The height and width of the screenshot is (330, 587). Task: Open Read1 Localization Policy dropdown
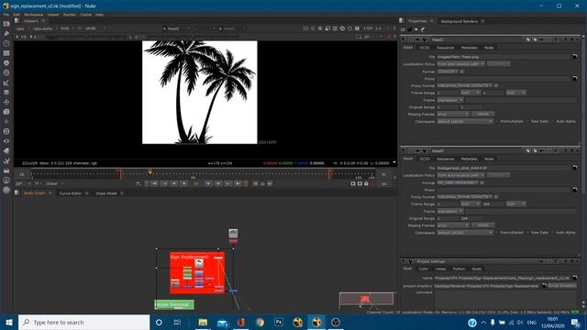click(x=460, y=64)
